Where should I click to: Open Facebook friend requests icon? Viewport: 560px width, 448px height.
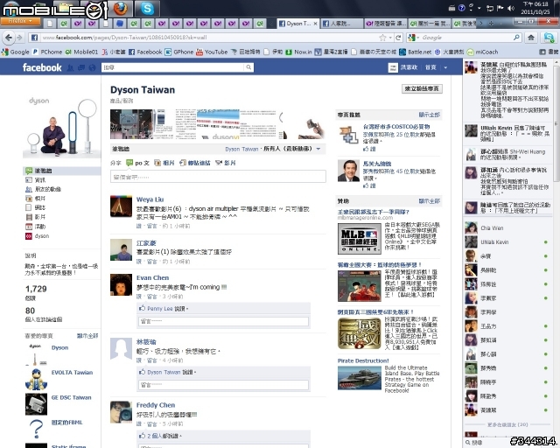click(70, 67)
